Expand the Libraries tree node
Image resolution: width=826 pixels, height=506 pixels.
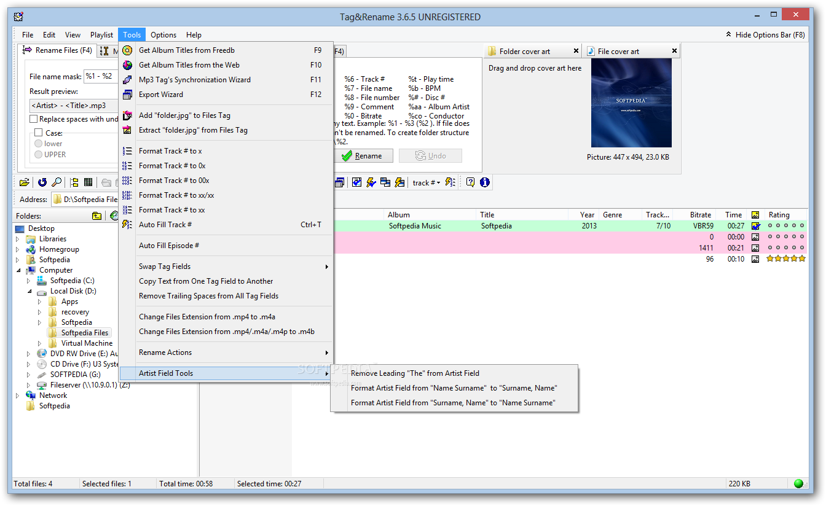pyautogui.click(x=18, y=239)
